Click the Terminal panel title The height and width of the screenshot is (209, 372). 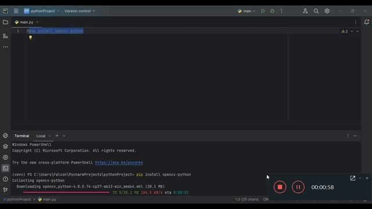click(x=22, y=136)
